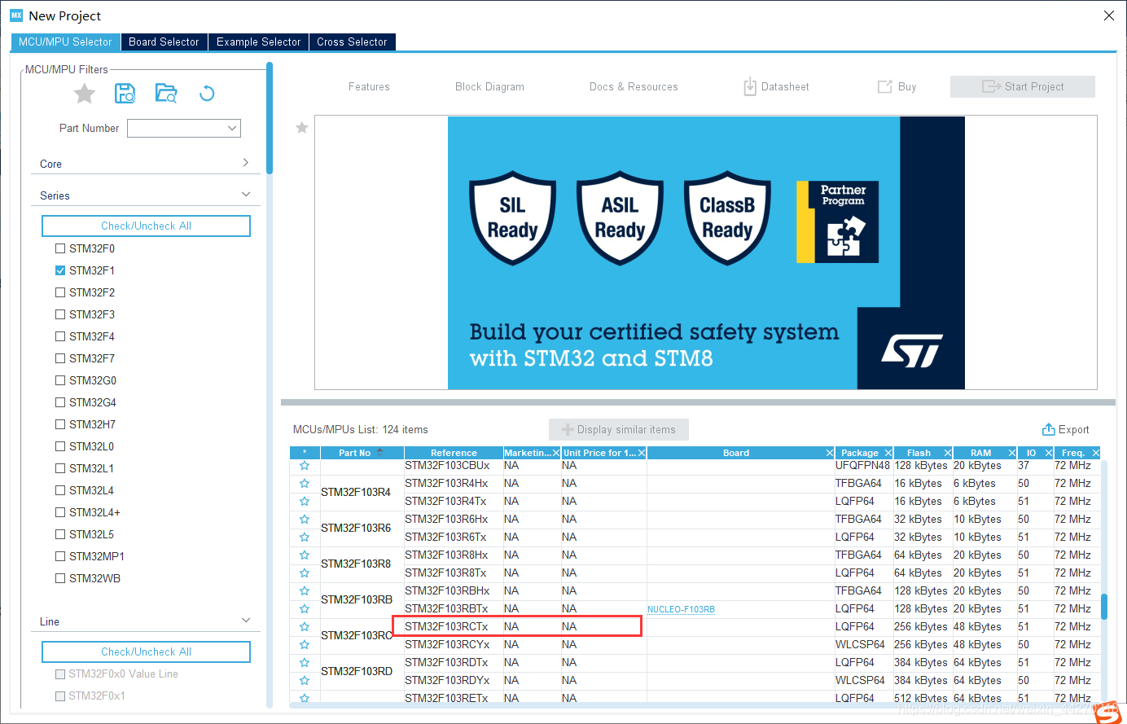Star the STM32F103R6Hx row
Image resolution: width=1127 pixels, height=724 pixels.
pyautogui.click(x=305, y=520)
